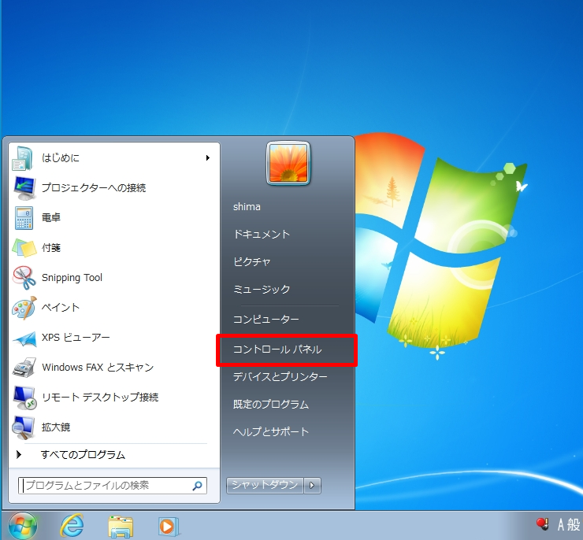The width and height of the screenshot is (583, 540).
Task: Open コントロール パネル
Action: coord(277,350)
